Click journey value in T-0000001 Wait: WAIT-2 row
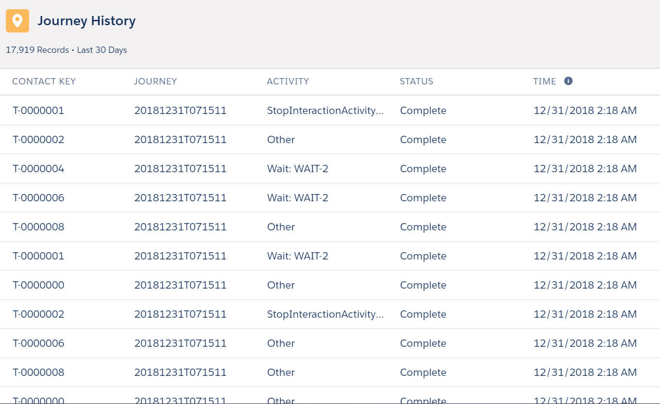 181,256
